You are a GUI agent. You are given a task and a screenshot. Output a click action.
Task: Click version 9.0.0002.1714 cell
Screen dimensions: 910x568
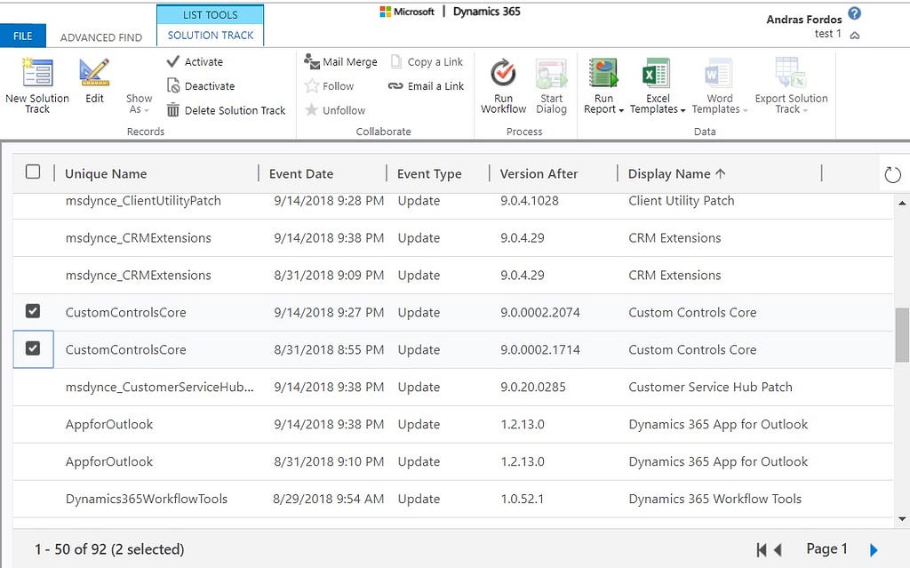point(540,349)
